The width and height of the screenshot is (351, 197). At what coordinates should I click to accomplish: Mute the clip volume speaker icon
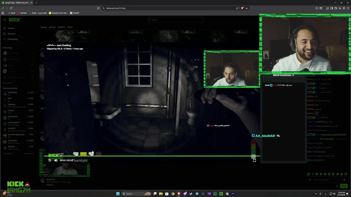[x=56, y=160]
